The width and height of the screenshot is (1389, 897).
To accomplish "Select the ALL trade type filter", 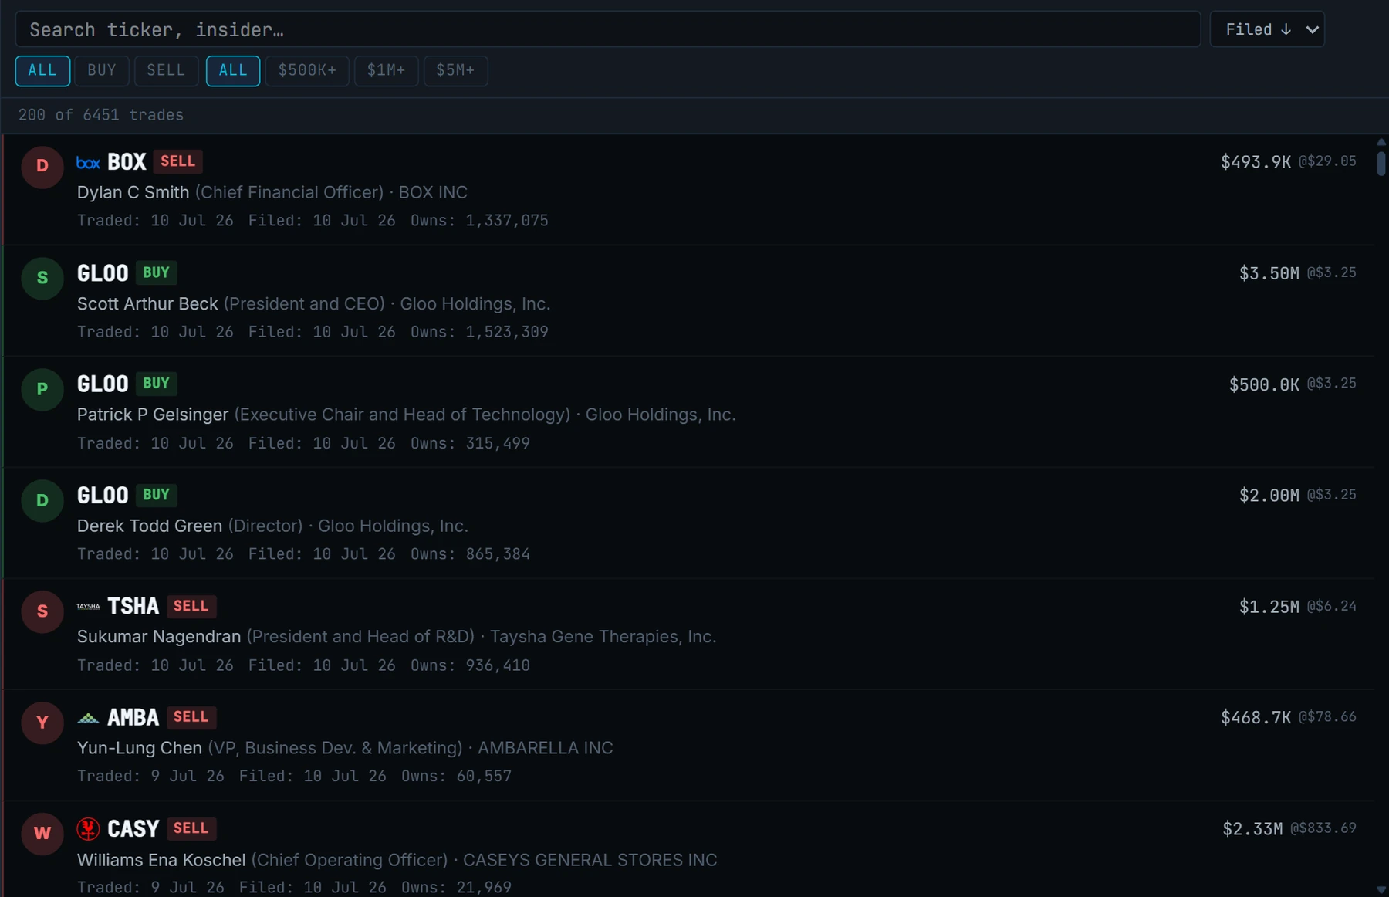I will click(42, 70).
